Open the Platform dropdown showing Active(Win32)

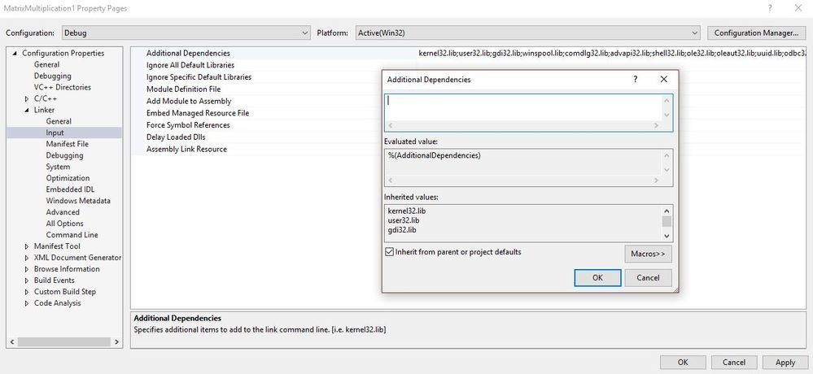tap(528, 33)
